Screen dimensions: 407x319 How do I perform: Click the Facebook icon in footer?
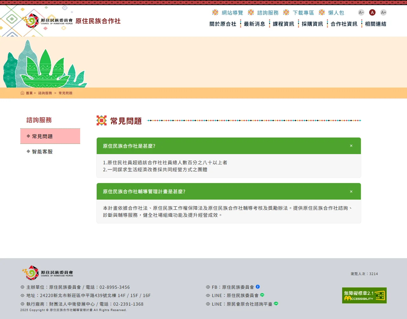tap(258, 287)
